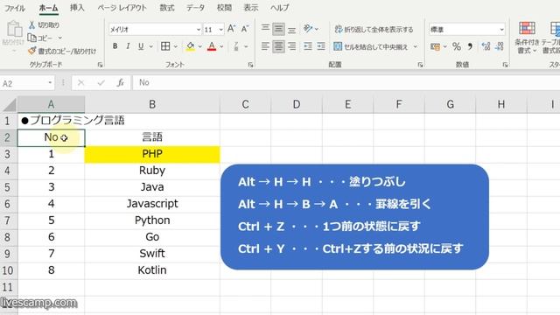Click the Increase Decimal icon
The height and width of the screenshot is (315, 560).
(486, 46)
